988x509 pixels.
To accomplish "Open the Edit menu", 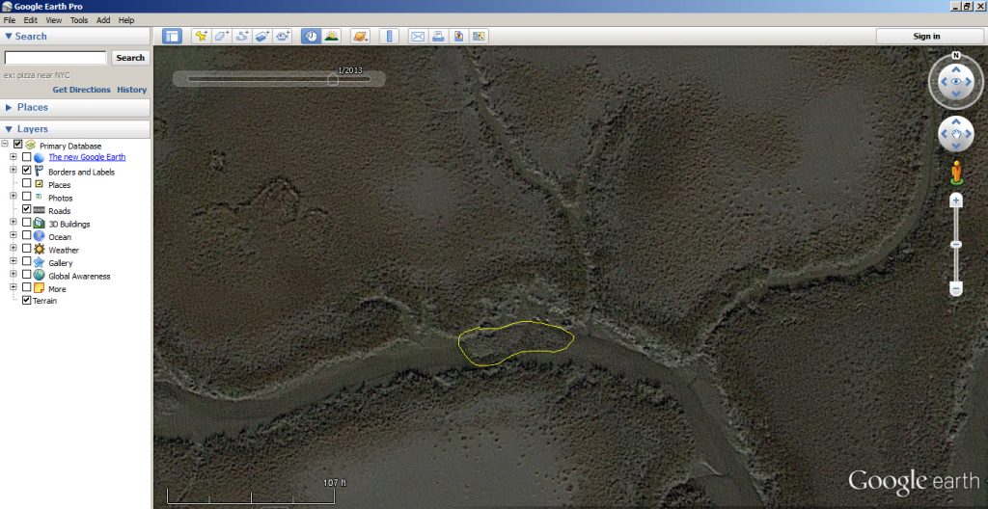I will (31, 20).
